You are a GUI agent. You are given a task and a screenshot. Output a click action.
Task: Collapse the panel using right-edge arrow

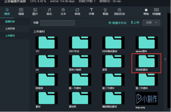click(165, 59)
